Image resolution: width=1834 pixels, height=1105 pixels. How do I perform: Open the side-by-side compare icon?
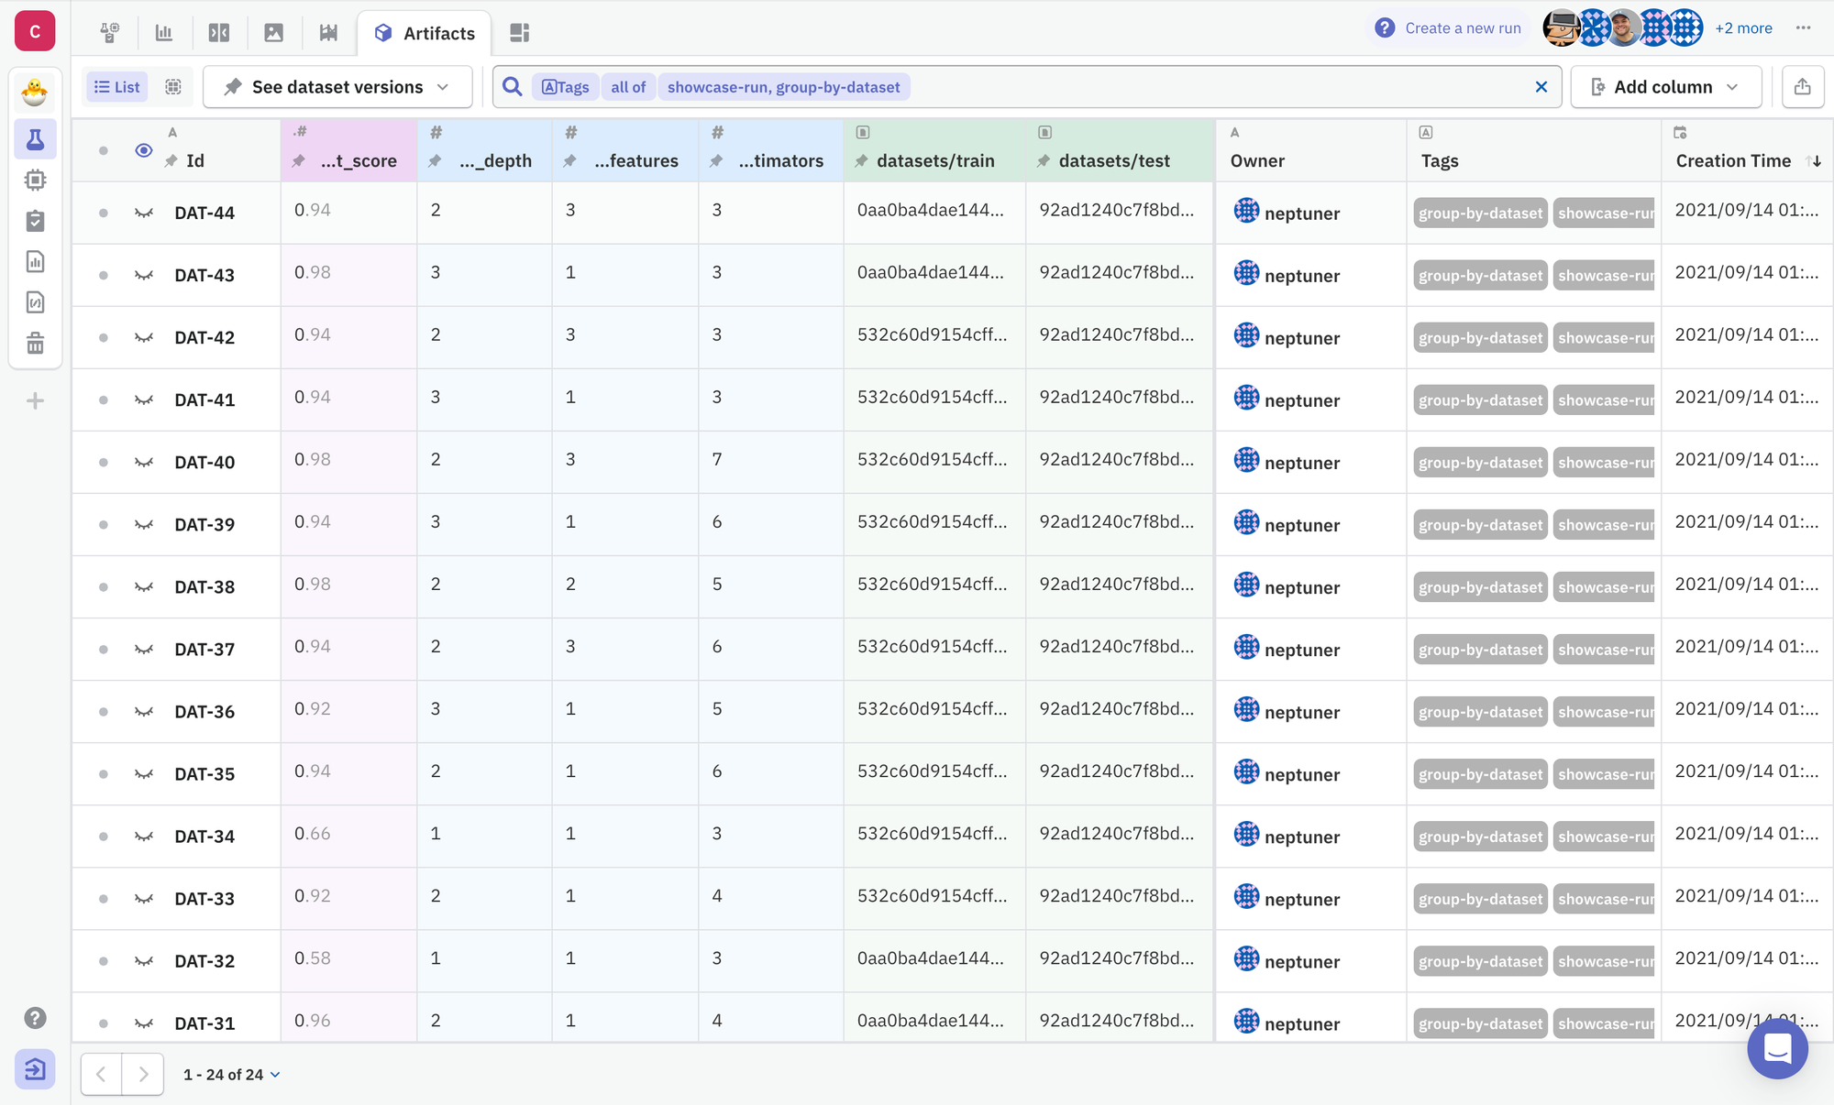coord(218,33)
